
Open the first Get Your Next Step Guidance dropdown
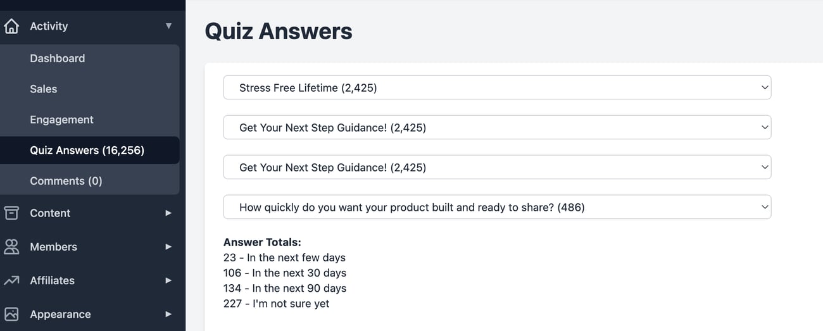(497, 128)
